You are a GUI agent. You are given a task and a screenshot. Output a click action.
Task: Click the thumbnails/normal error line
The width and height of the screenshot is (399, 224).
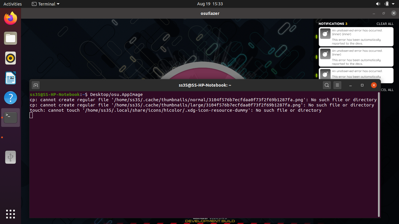click(203, 100)
